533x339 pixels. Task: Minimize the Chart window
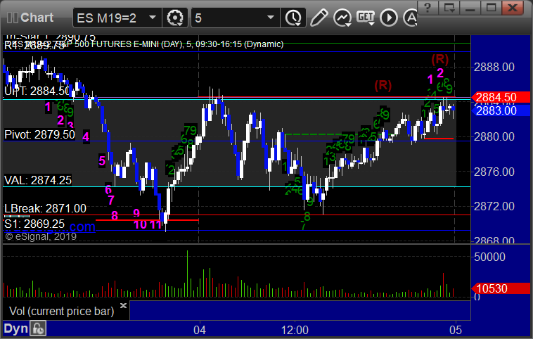tap(470, 8)
